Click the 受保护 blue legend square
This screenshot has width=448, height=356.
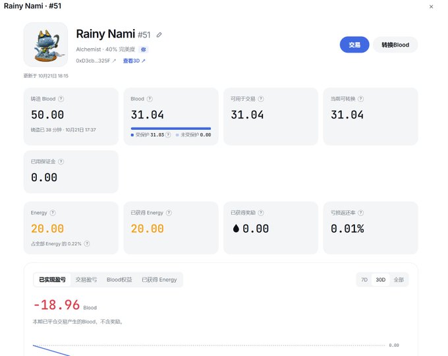132,135
